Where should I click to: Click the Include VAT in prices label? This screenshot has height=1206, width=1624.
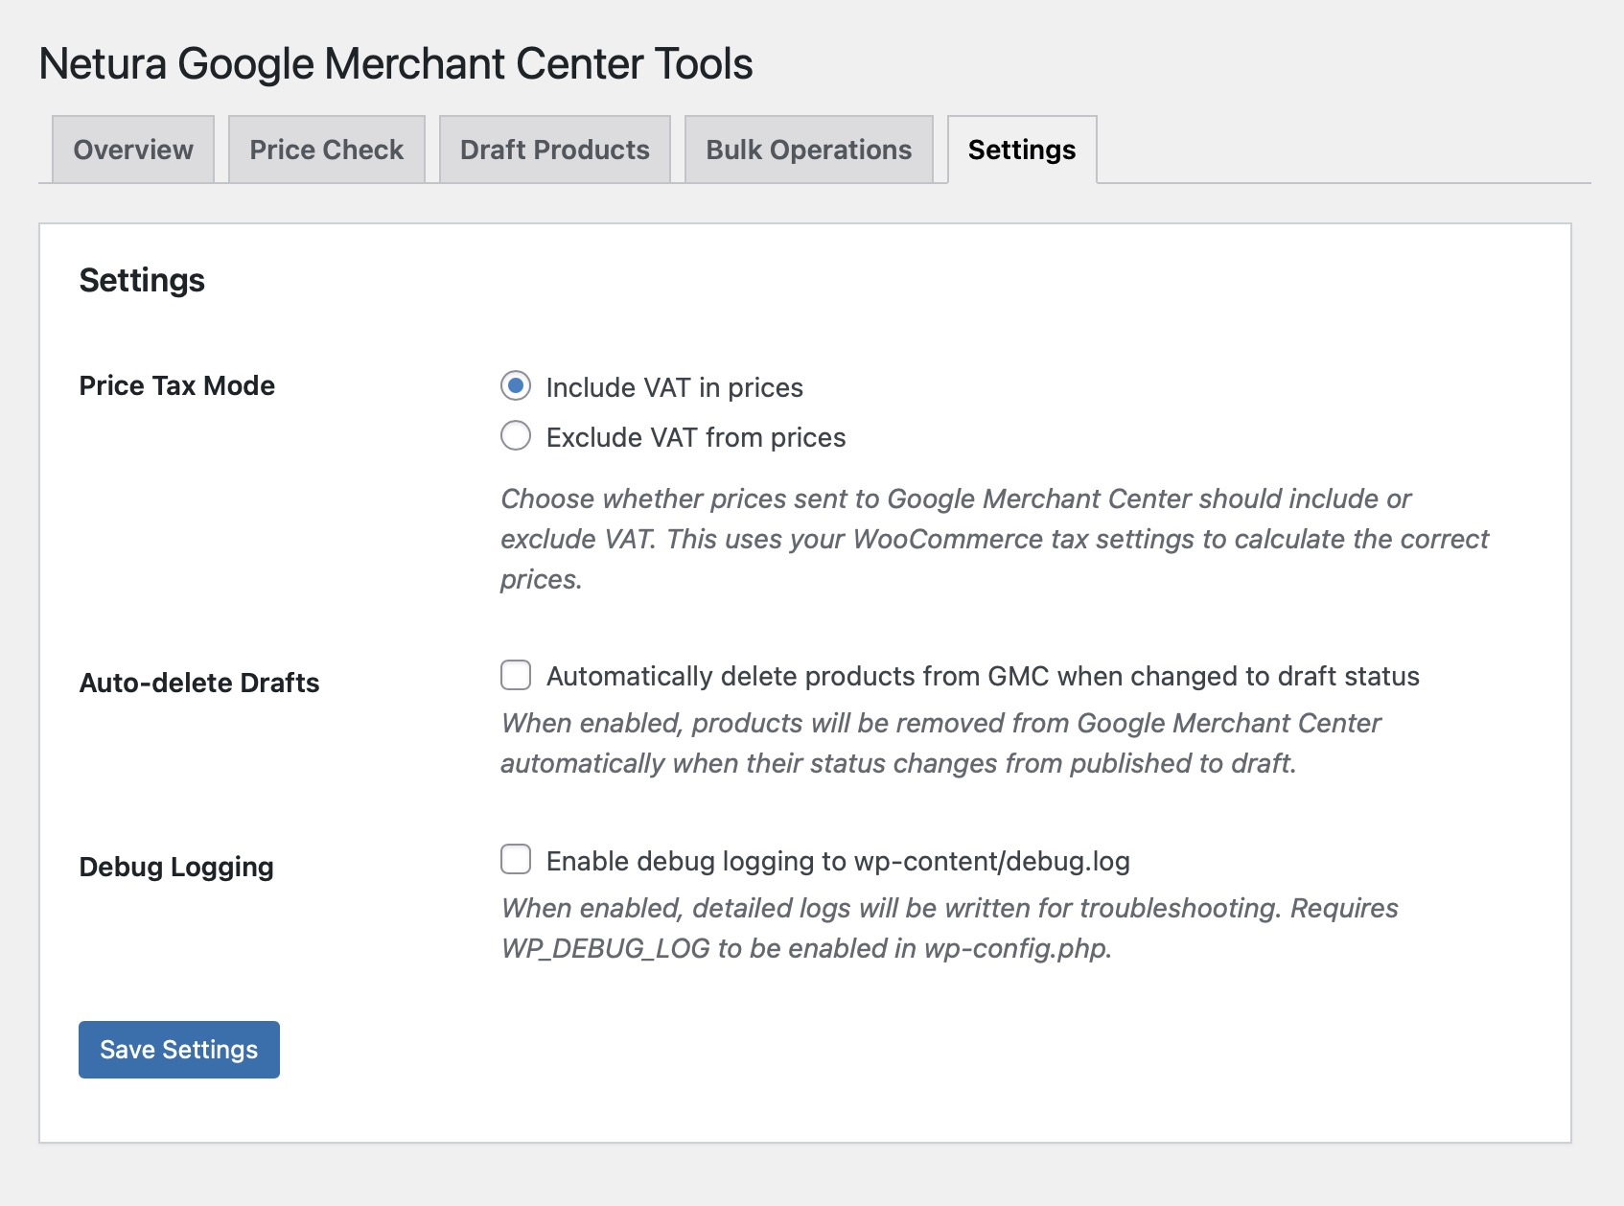click(673, 387)
